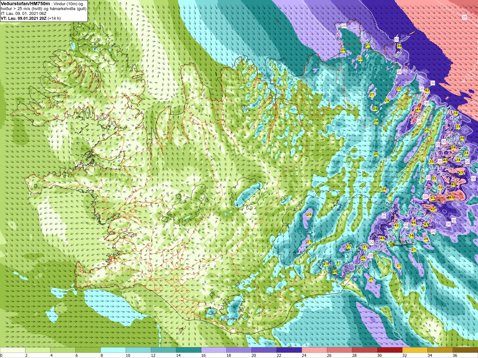Pick the 10–12 m/s turquoise legend swatch
The image size is (478, 358).
tap(138, 350)
